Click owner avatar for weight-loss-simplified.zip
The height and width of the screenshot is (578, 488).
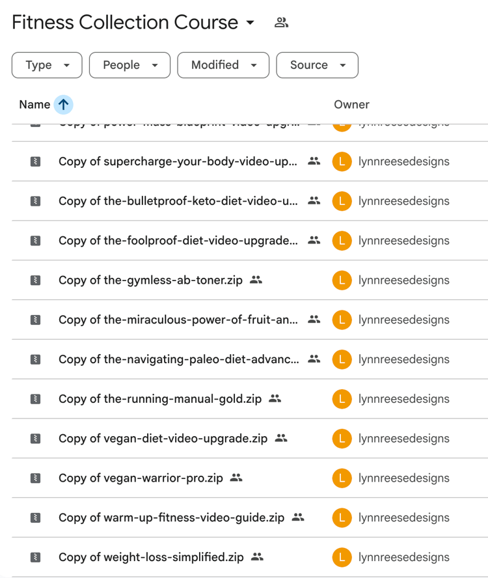[342, 557]
